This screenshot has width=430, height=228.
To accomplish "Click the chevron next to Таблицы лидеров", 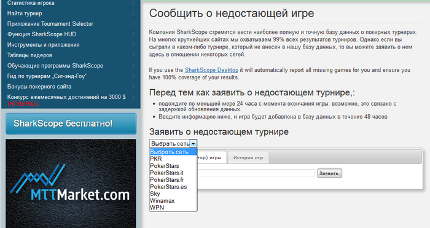I will click(133, 55).
